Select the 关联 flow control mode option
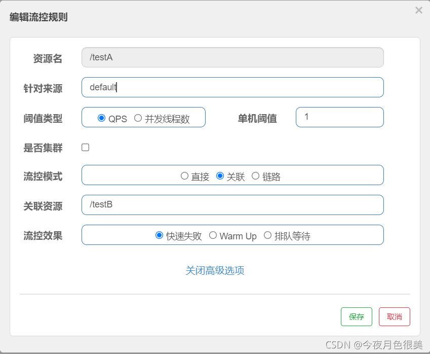This screenshot has height=354, width=430. point(220,175)
